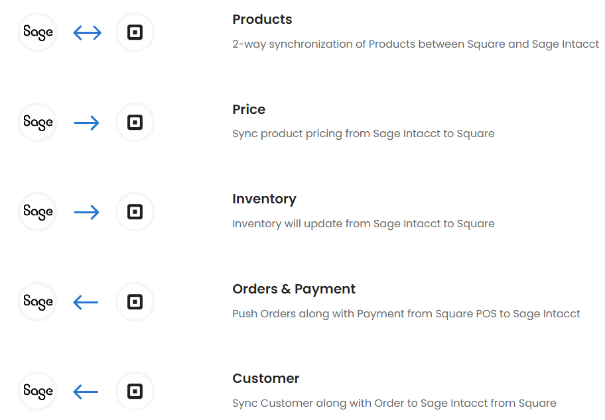Click the Customer heading text
The width and height of the screenshot is (605, 420).
pos(266,378)
